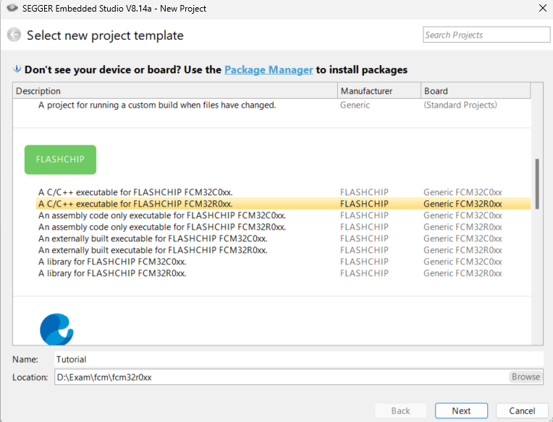Click the Next button
The image size is (553, 422).
click(x=461, y=410)
